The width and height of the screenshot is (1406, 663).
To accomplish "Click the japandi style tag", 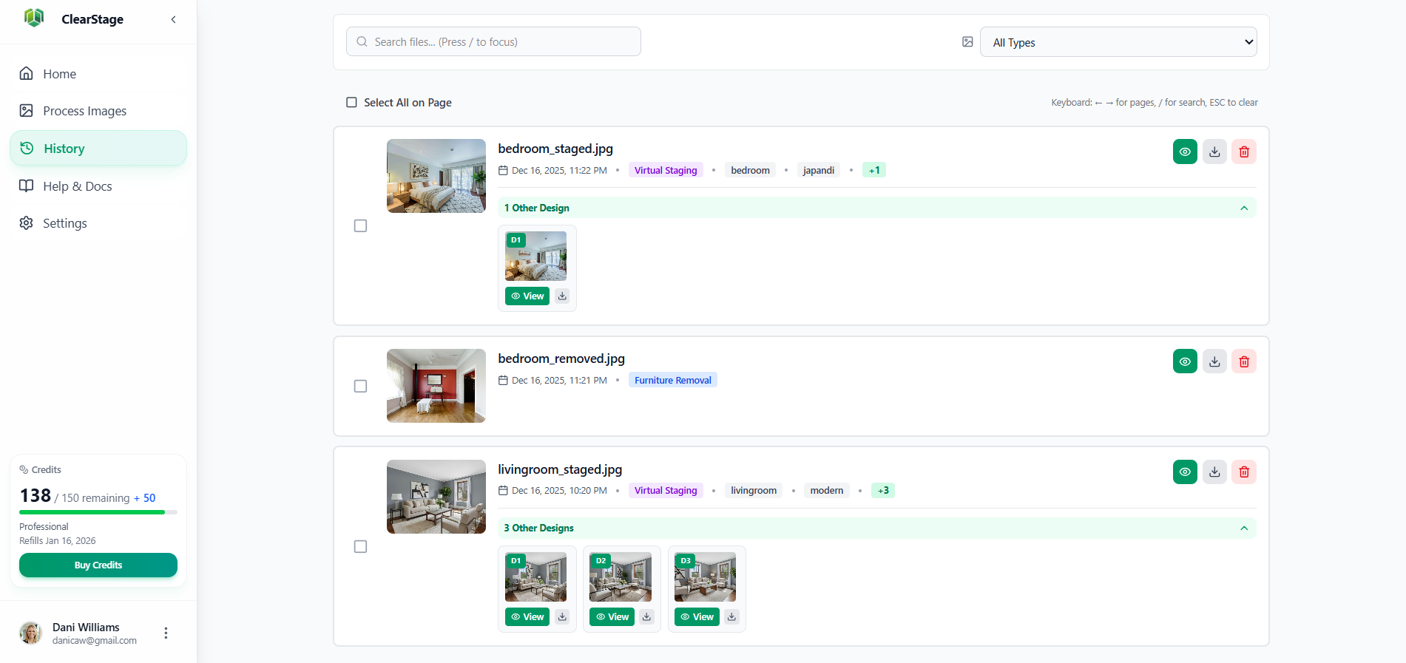I will (x=819, y=170).
